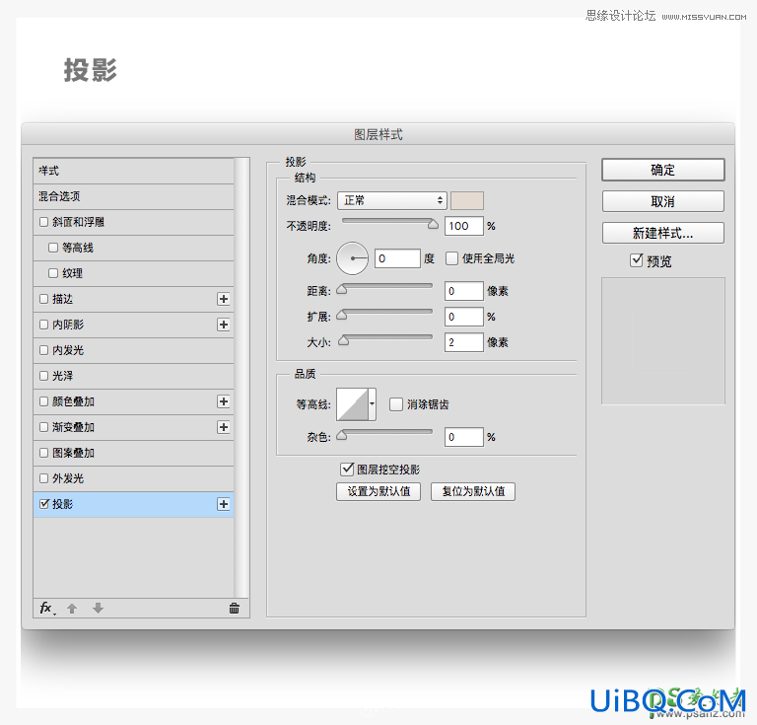Click the 不透明度 slider handle
757x725 pixels.
click(x=433, y=224)
